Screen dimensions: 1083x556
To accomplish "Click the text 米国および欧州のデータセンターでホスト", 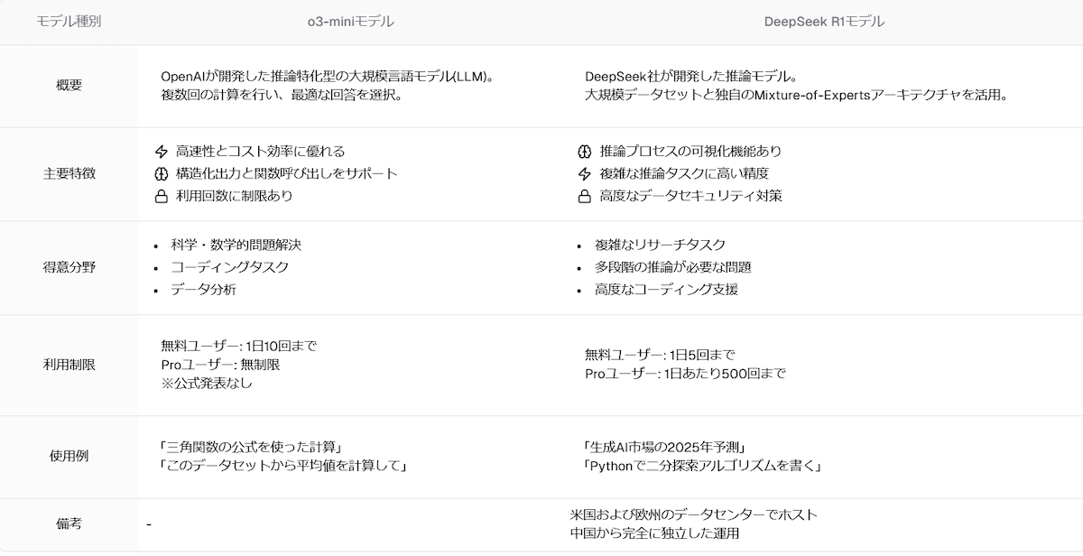I will 694,514.
